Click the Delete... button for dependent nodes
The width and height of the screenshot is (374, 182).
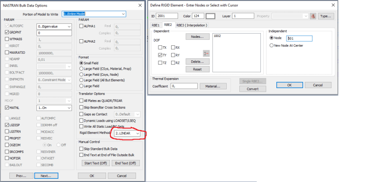click(x=197, y=62)
